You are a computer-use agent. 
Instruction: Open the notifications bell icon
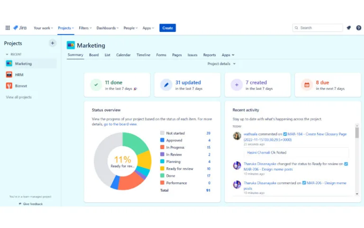tap(349, 28)
